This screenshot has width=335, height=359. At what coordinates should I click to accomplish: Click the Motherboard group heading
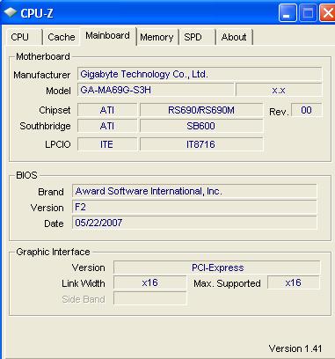click(x=43, y=56)
